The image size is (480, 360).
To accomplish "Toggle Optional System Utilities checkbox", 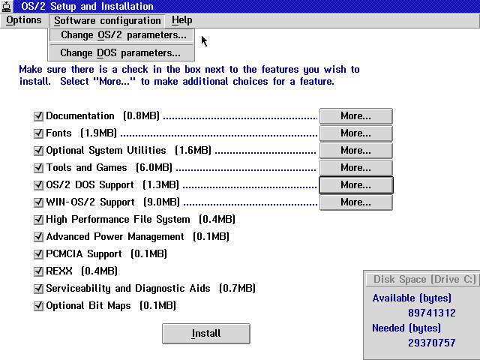I will point(38,151).
